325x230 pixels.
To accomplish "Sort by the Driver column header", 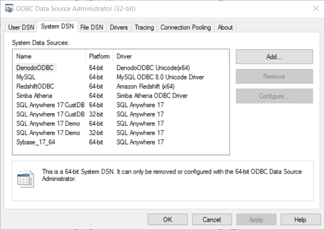I will 171,56.
